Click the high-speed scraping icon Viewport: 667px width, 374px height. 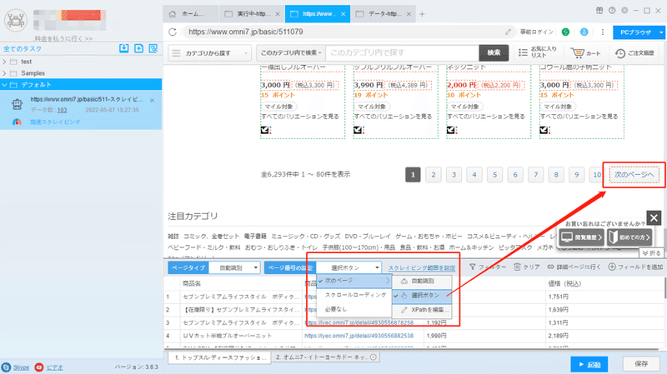point(17,122)
